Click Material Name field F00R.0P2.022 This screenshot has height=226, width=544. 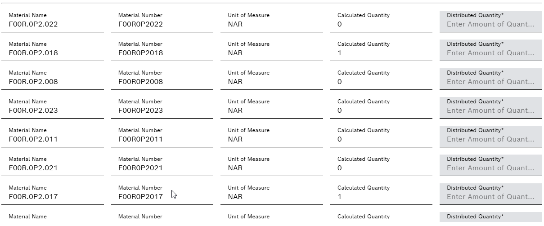33,24
